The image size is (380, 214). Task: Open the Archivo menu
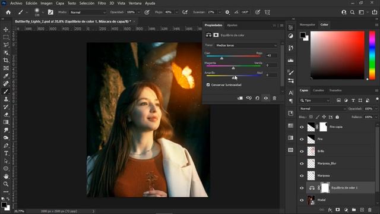click(16, 3)
